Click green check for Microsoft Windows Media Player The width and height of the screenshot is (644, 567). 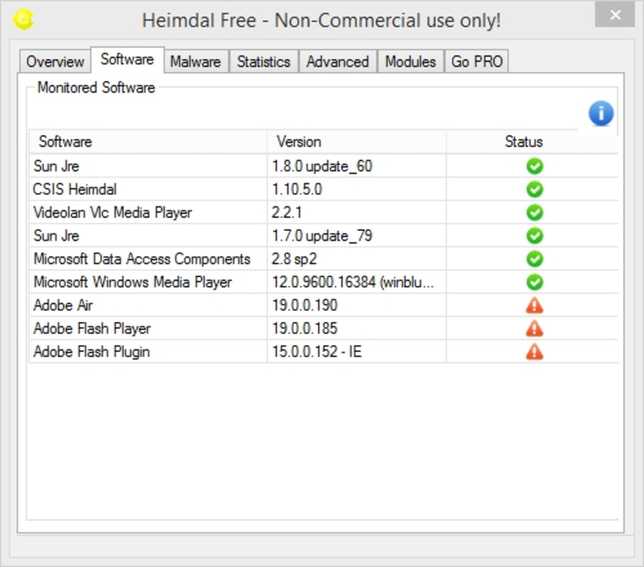534,282
